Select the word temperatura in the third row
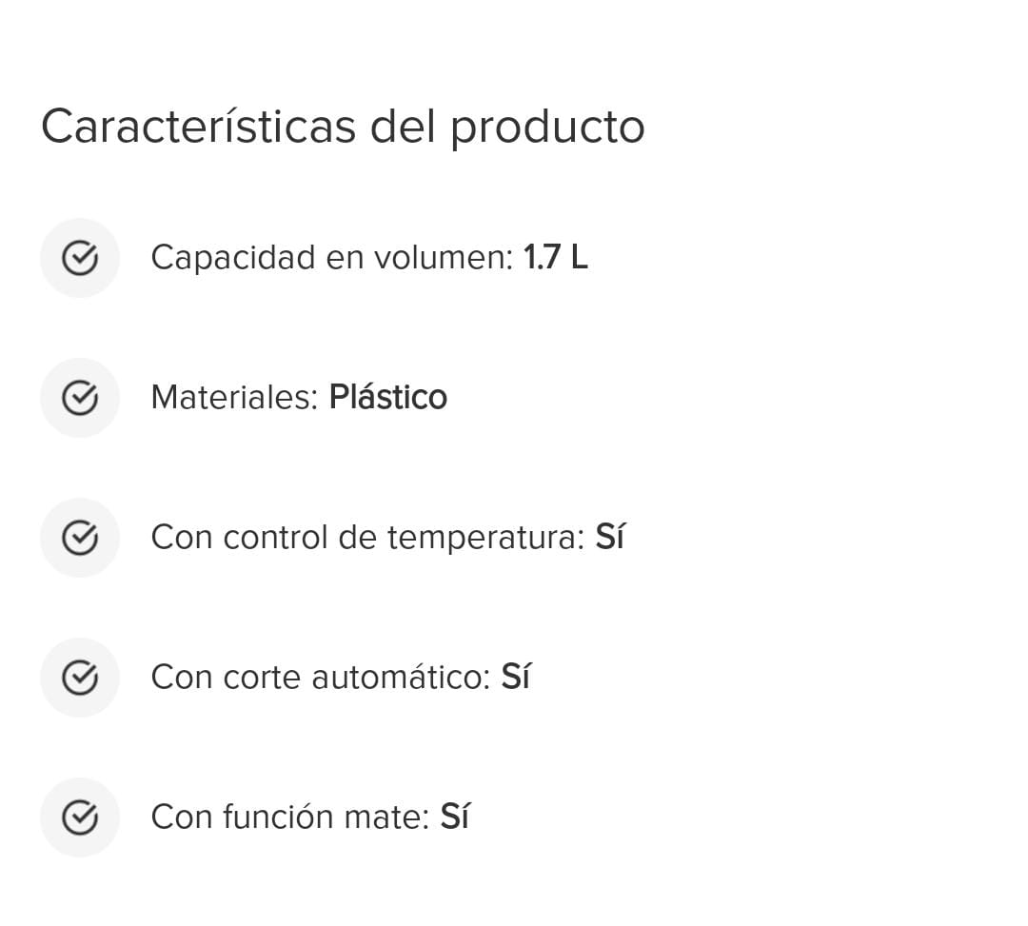 [485, 539]
